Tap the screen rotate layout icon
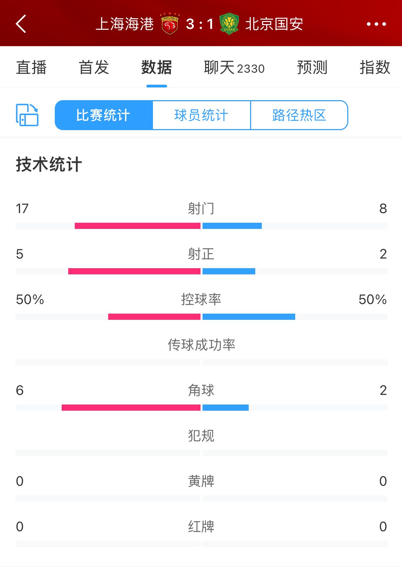The image size is (402, 567). coord(27,115)
